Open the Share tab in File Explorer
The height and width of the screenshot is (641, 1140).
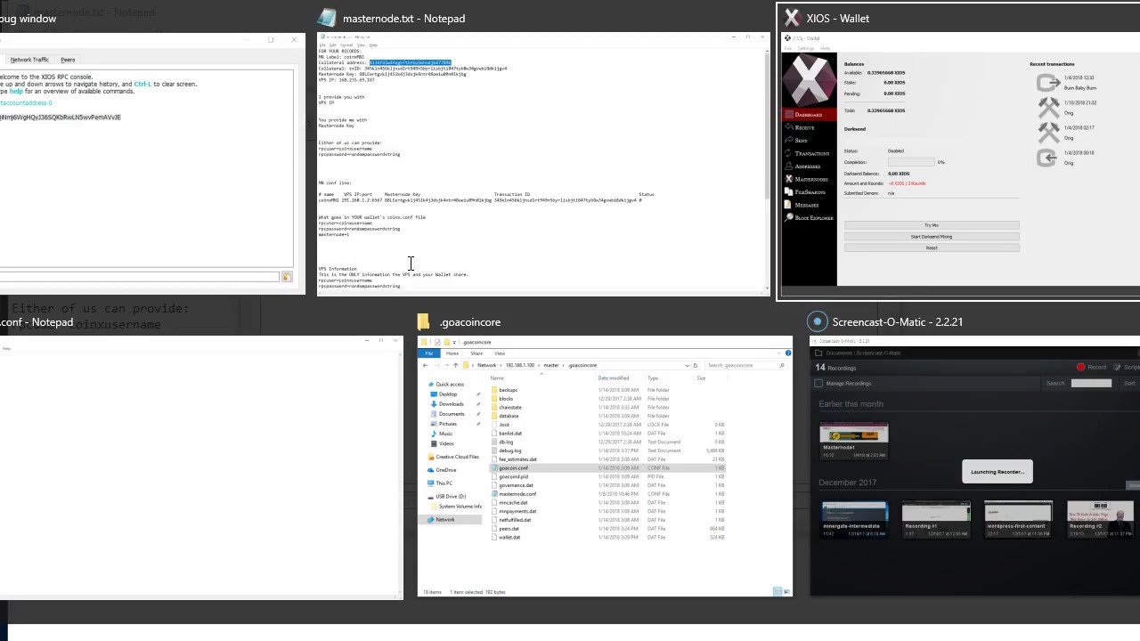click(476, 353)
